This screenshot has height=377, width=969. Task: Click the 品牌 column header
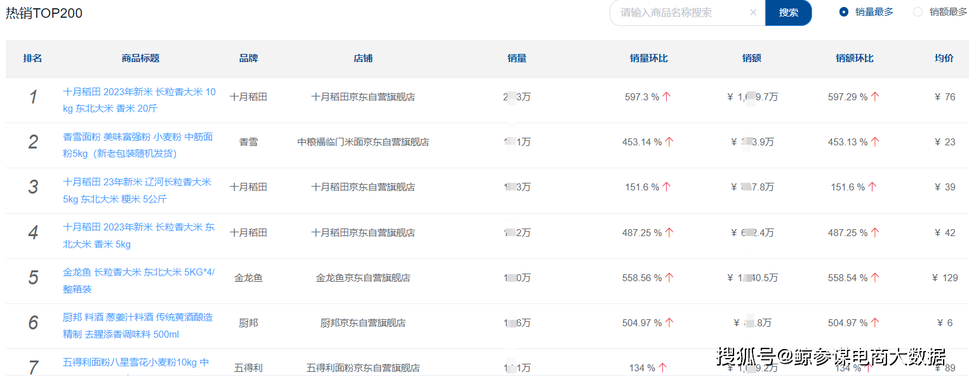point(248,58)
